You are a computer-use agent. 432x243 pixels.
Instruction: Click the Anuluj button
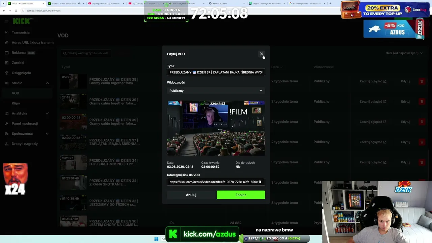[191, 195]
